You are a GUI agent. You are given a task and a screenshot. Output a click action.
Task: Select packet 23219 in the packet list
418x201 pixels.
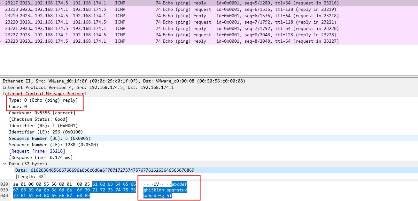tap(209, 16)
